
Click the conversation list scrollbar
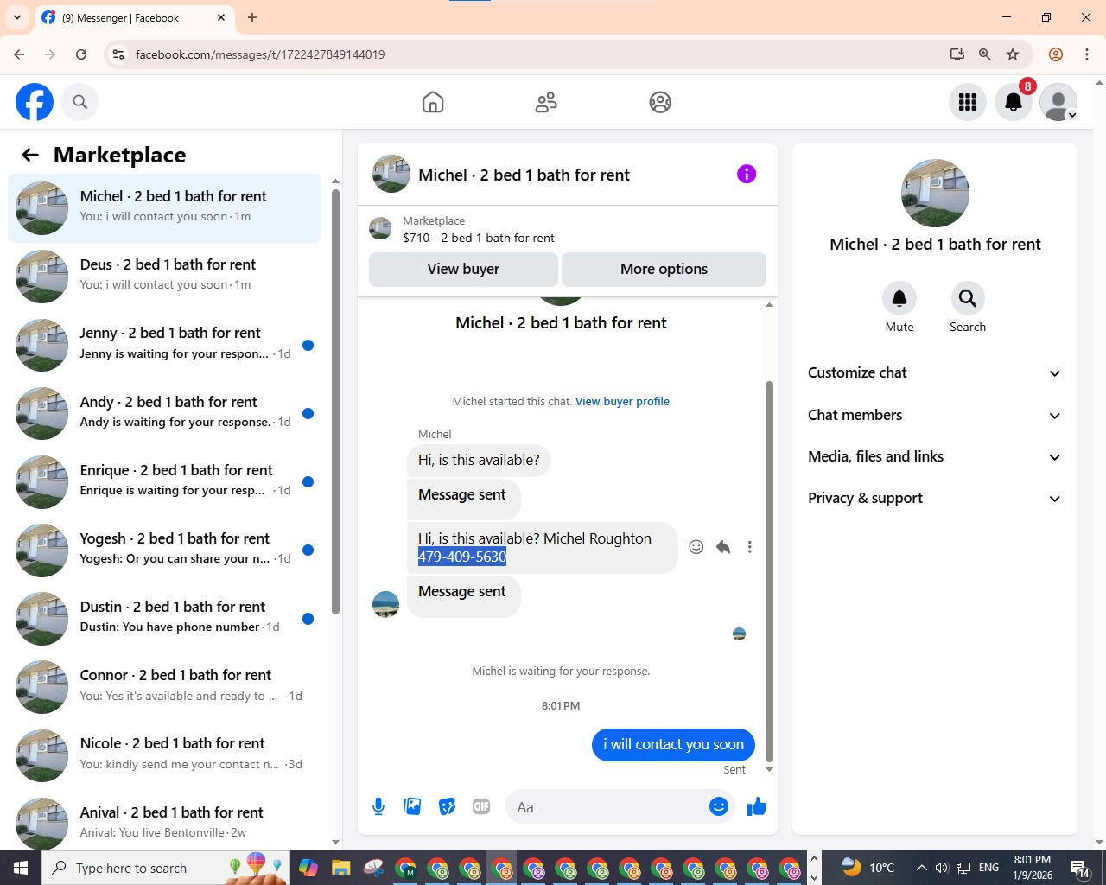click(335, 402)
